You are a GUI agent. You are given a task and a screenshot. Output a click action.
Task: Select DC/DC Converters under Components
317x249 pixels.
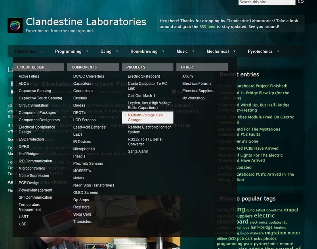[88, 76]
